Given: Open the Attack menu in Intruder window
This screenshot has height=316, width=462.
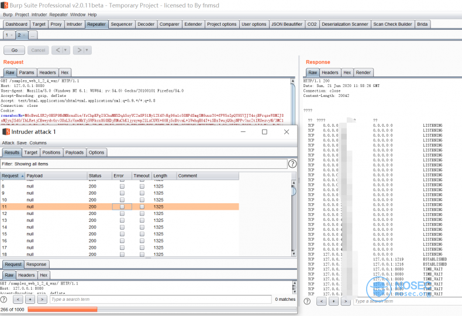Looking at the screenshot, I should (8, 143).
